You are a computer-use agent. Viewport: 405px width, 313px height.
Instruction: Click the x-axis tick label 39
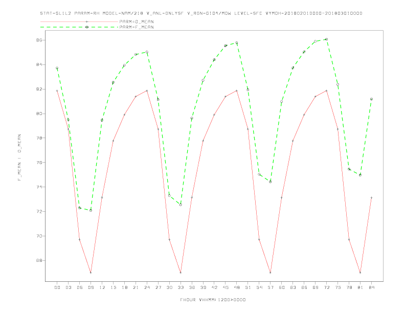pyautogui.click(x=203, y=287)
